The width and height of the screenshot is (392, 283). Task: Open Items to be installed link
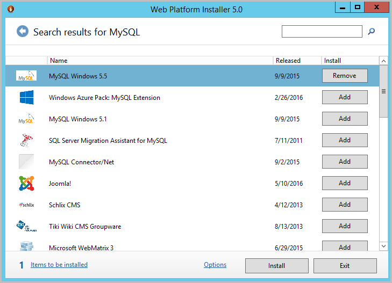click(x=59, y=265)
